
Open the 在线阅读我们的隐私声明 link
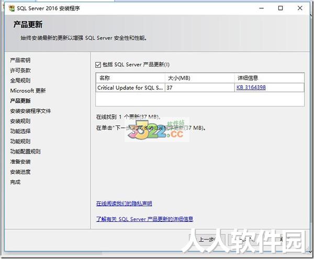(124, 204)
